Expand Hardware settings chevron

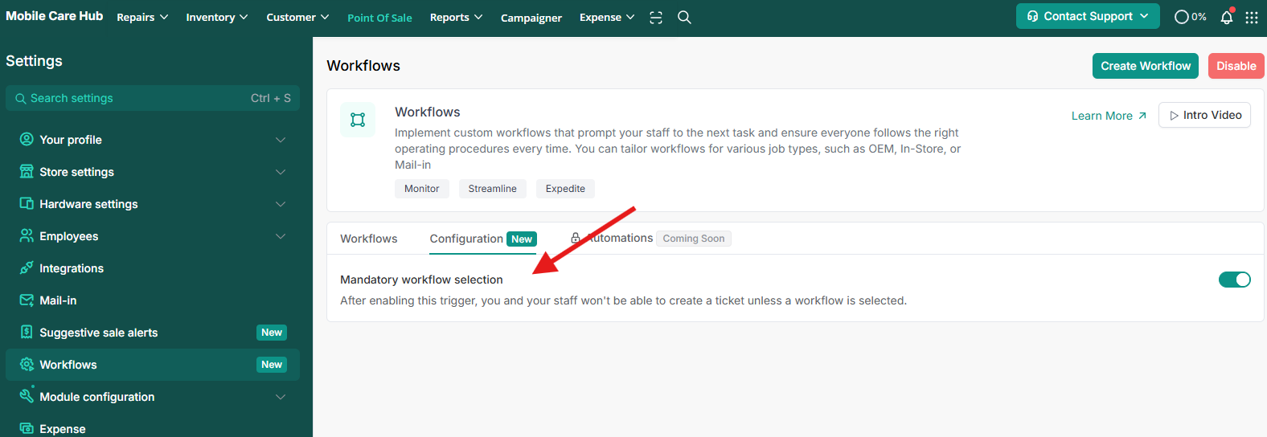click(281, 204)
